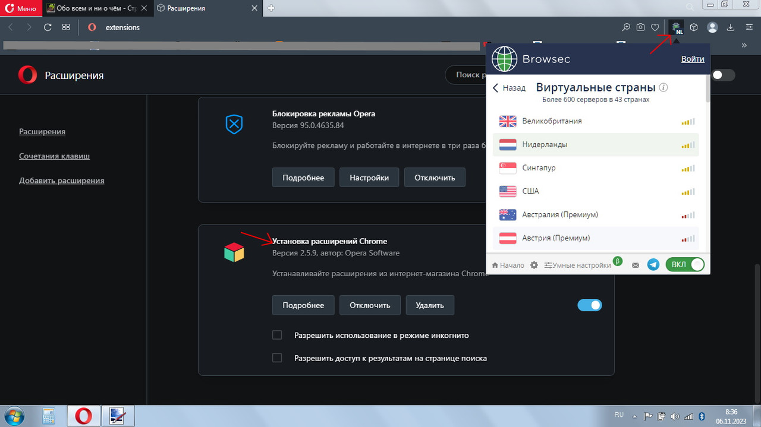Screen dimensions: 761x427
Task: Click the RU language indicator in tray
Action: 618,415
